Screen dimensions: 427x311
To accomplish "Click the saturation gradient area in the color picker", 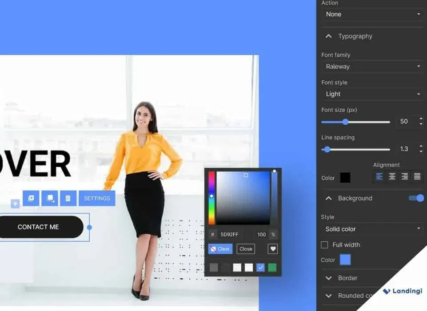I will pos(243,198).
